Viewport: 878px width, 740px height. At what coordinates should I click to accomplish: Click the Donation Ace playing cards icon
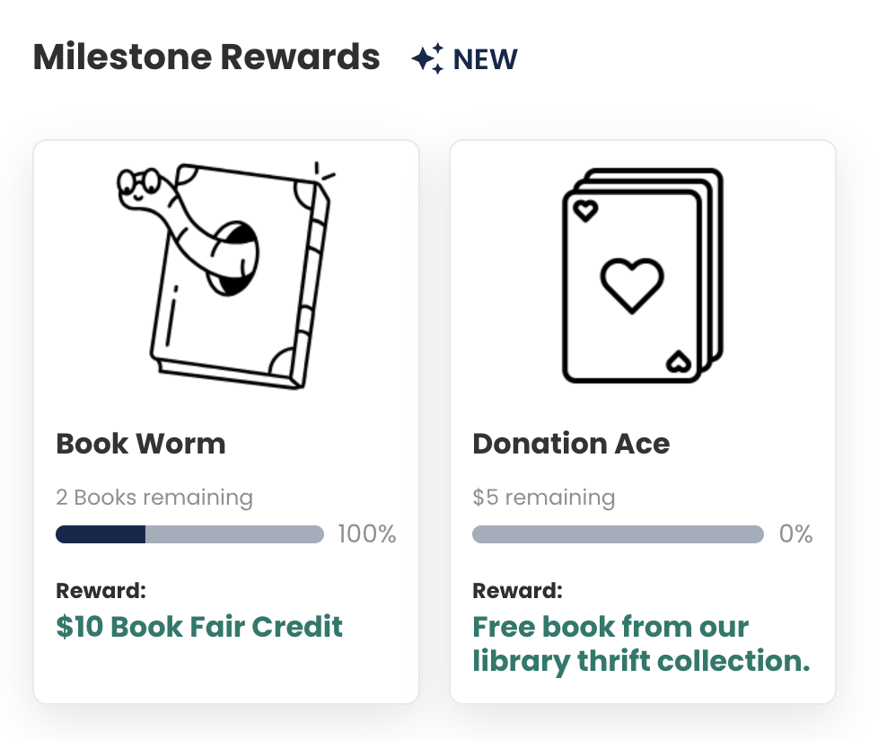coord(643,275)
